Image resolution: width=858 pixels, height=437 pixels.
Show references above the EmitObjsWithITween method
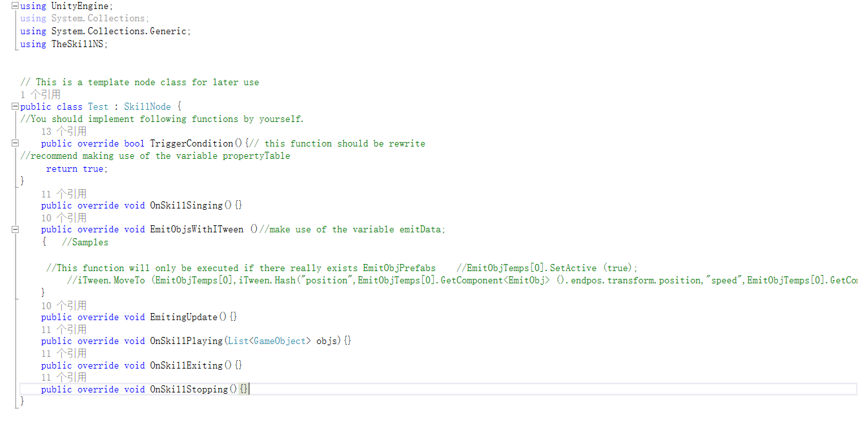pos(63,218)
